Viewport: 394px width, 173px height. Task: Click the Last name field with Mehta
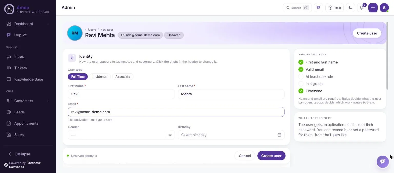[231, 94]
